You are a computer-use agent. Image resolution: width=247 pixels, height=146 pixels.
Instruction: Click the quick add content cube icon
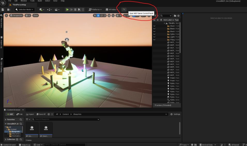41,10
